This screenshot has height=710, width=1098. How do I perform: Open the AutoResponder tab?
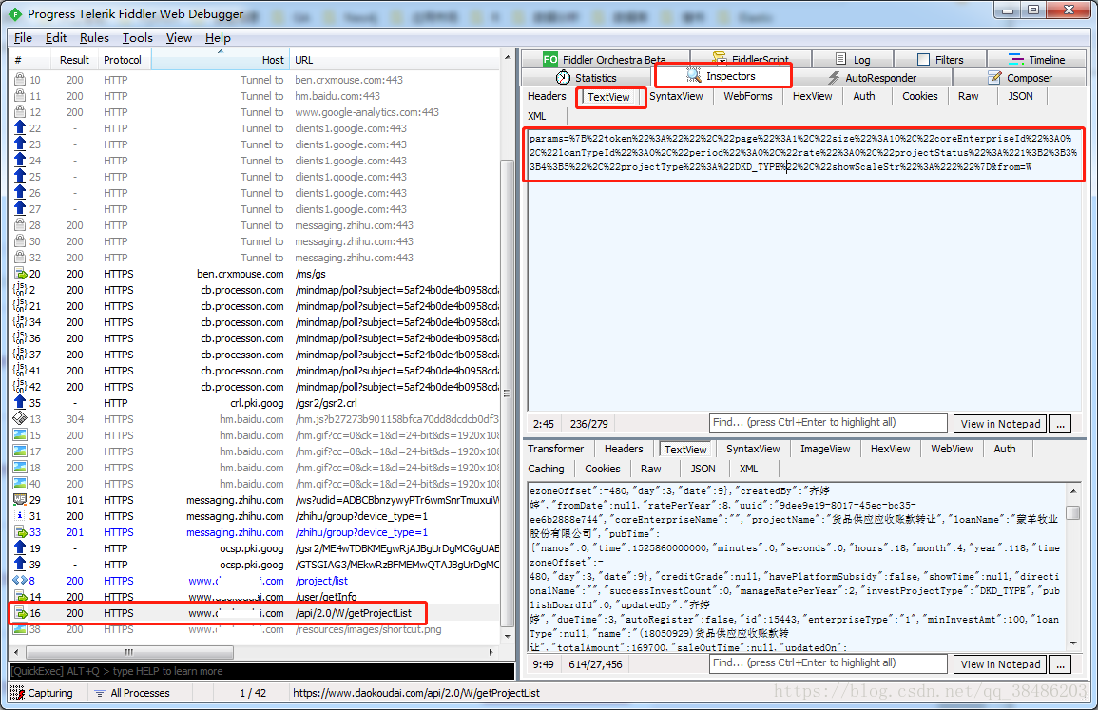tap(872, 78)
